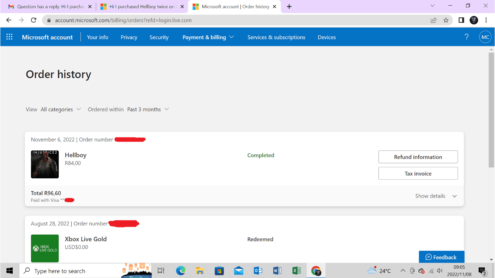Switch to Hellboy purchased twice tab

coord(142,7)
